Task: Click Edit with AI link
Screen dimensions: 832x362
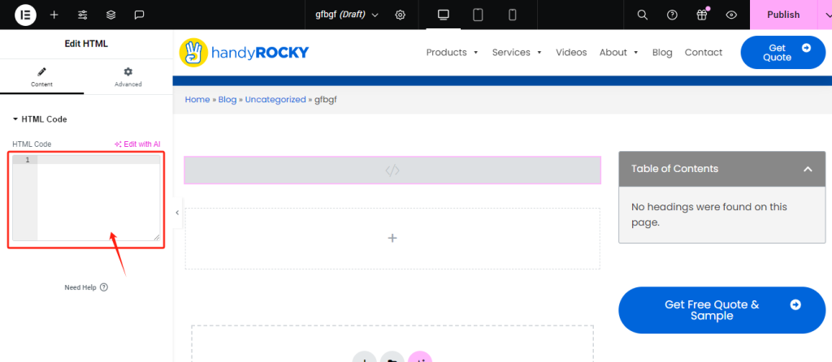Action: (x=136, y=144)
